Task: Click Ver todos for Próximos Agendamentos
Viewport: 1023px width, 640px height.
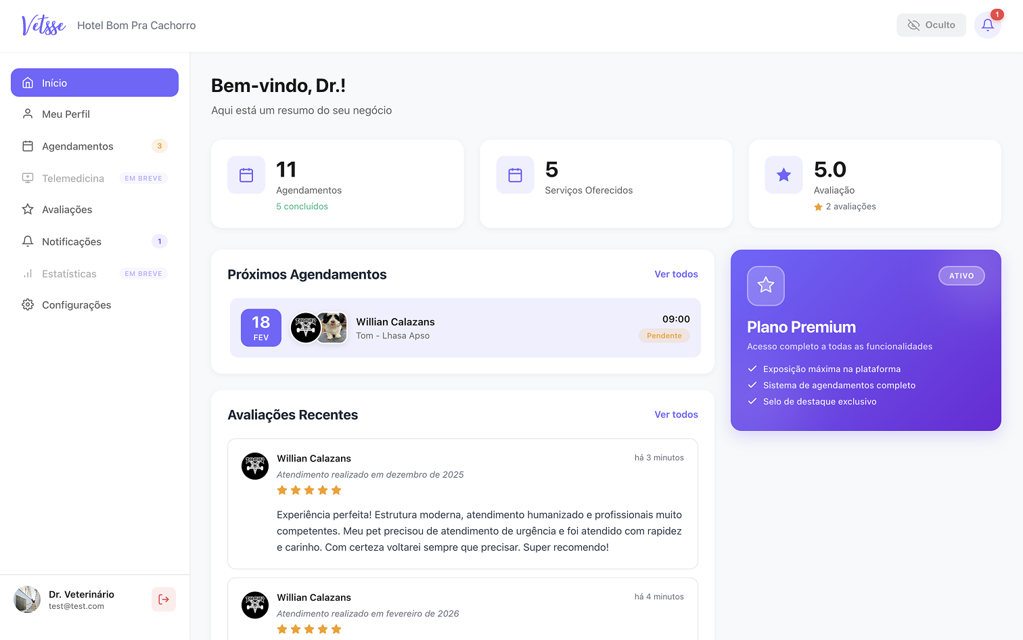Action: [x=676, y=274]
